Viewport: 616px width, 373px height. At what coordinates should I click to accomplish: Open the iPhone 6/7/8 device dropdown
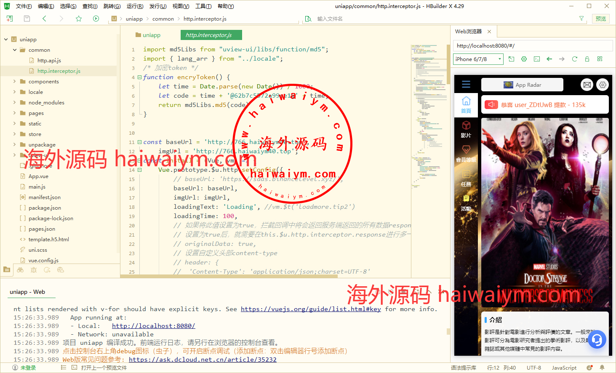[478, 59]
